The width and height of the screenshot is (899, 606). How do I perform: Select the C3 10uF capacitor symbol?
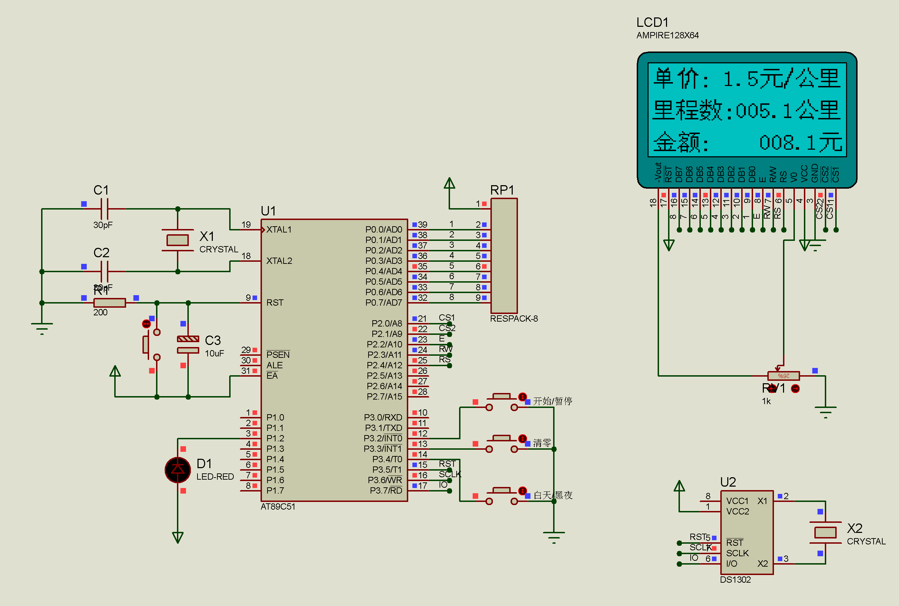point(188,345)
